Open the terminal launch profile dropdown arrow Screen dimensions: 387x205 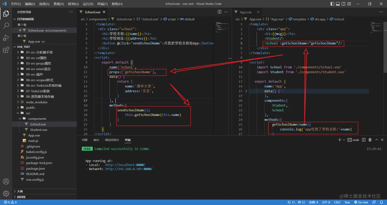tap(344, 140)
